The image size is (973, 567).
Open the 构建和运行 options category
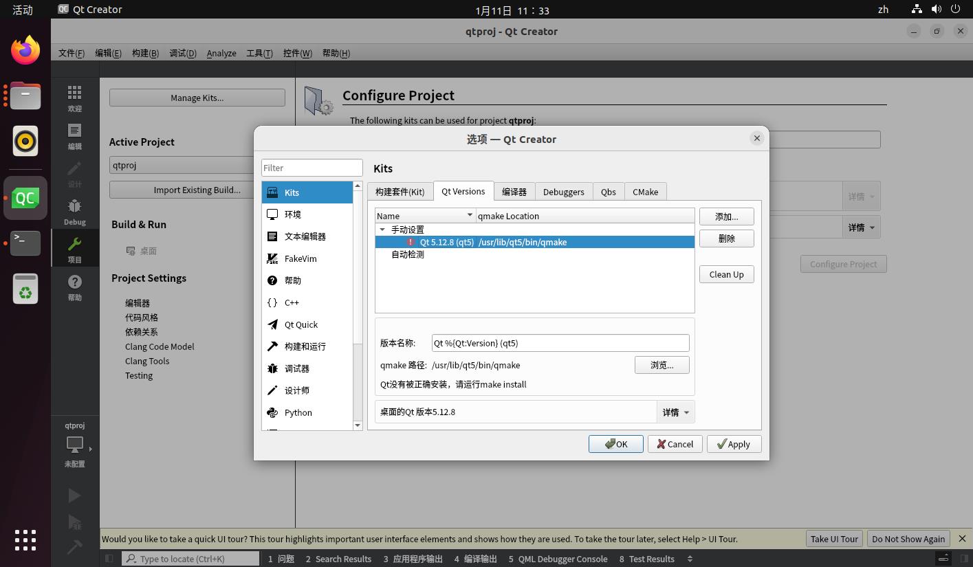[307, 346]
